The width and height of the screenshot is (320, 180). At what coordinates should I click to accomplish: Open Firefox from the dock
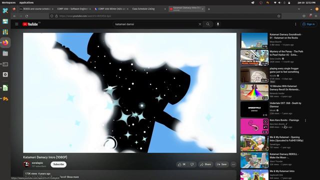click(x=5, y=42)
